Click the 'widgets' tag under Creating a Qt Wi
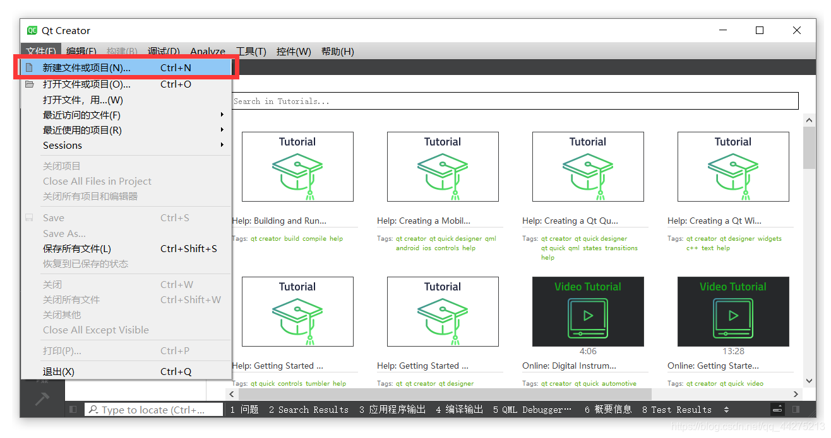 coord(770,239)
